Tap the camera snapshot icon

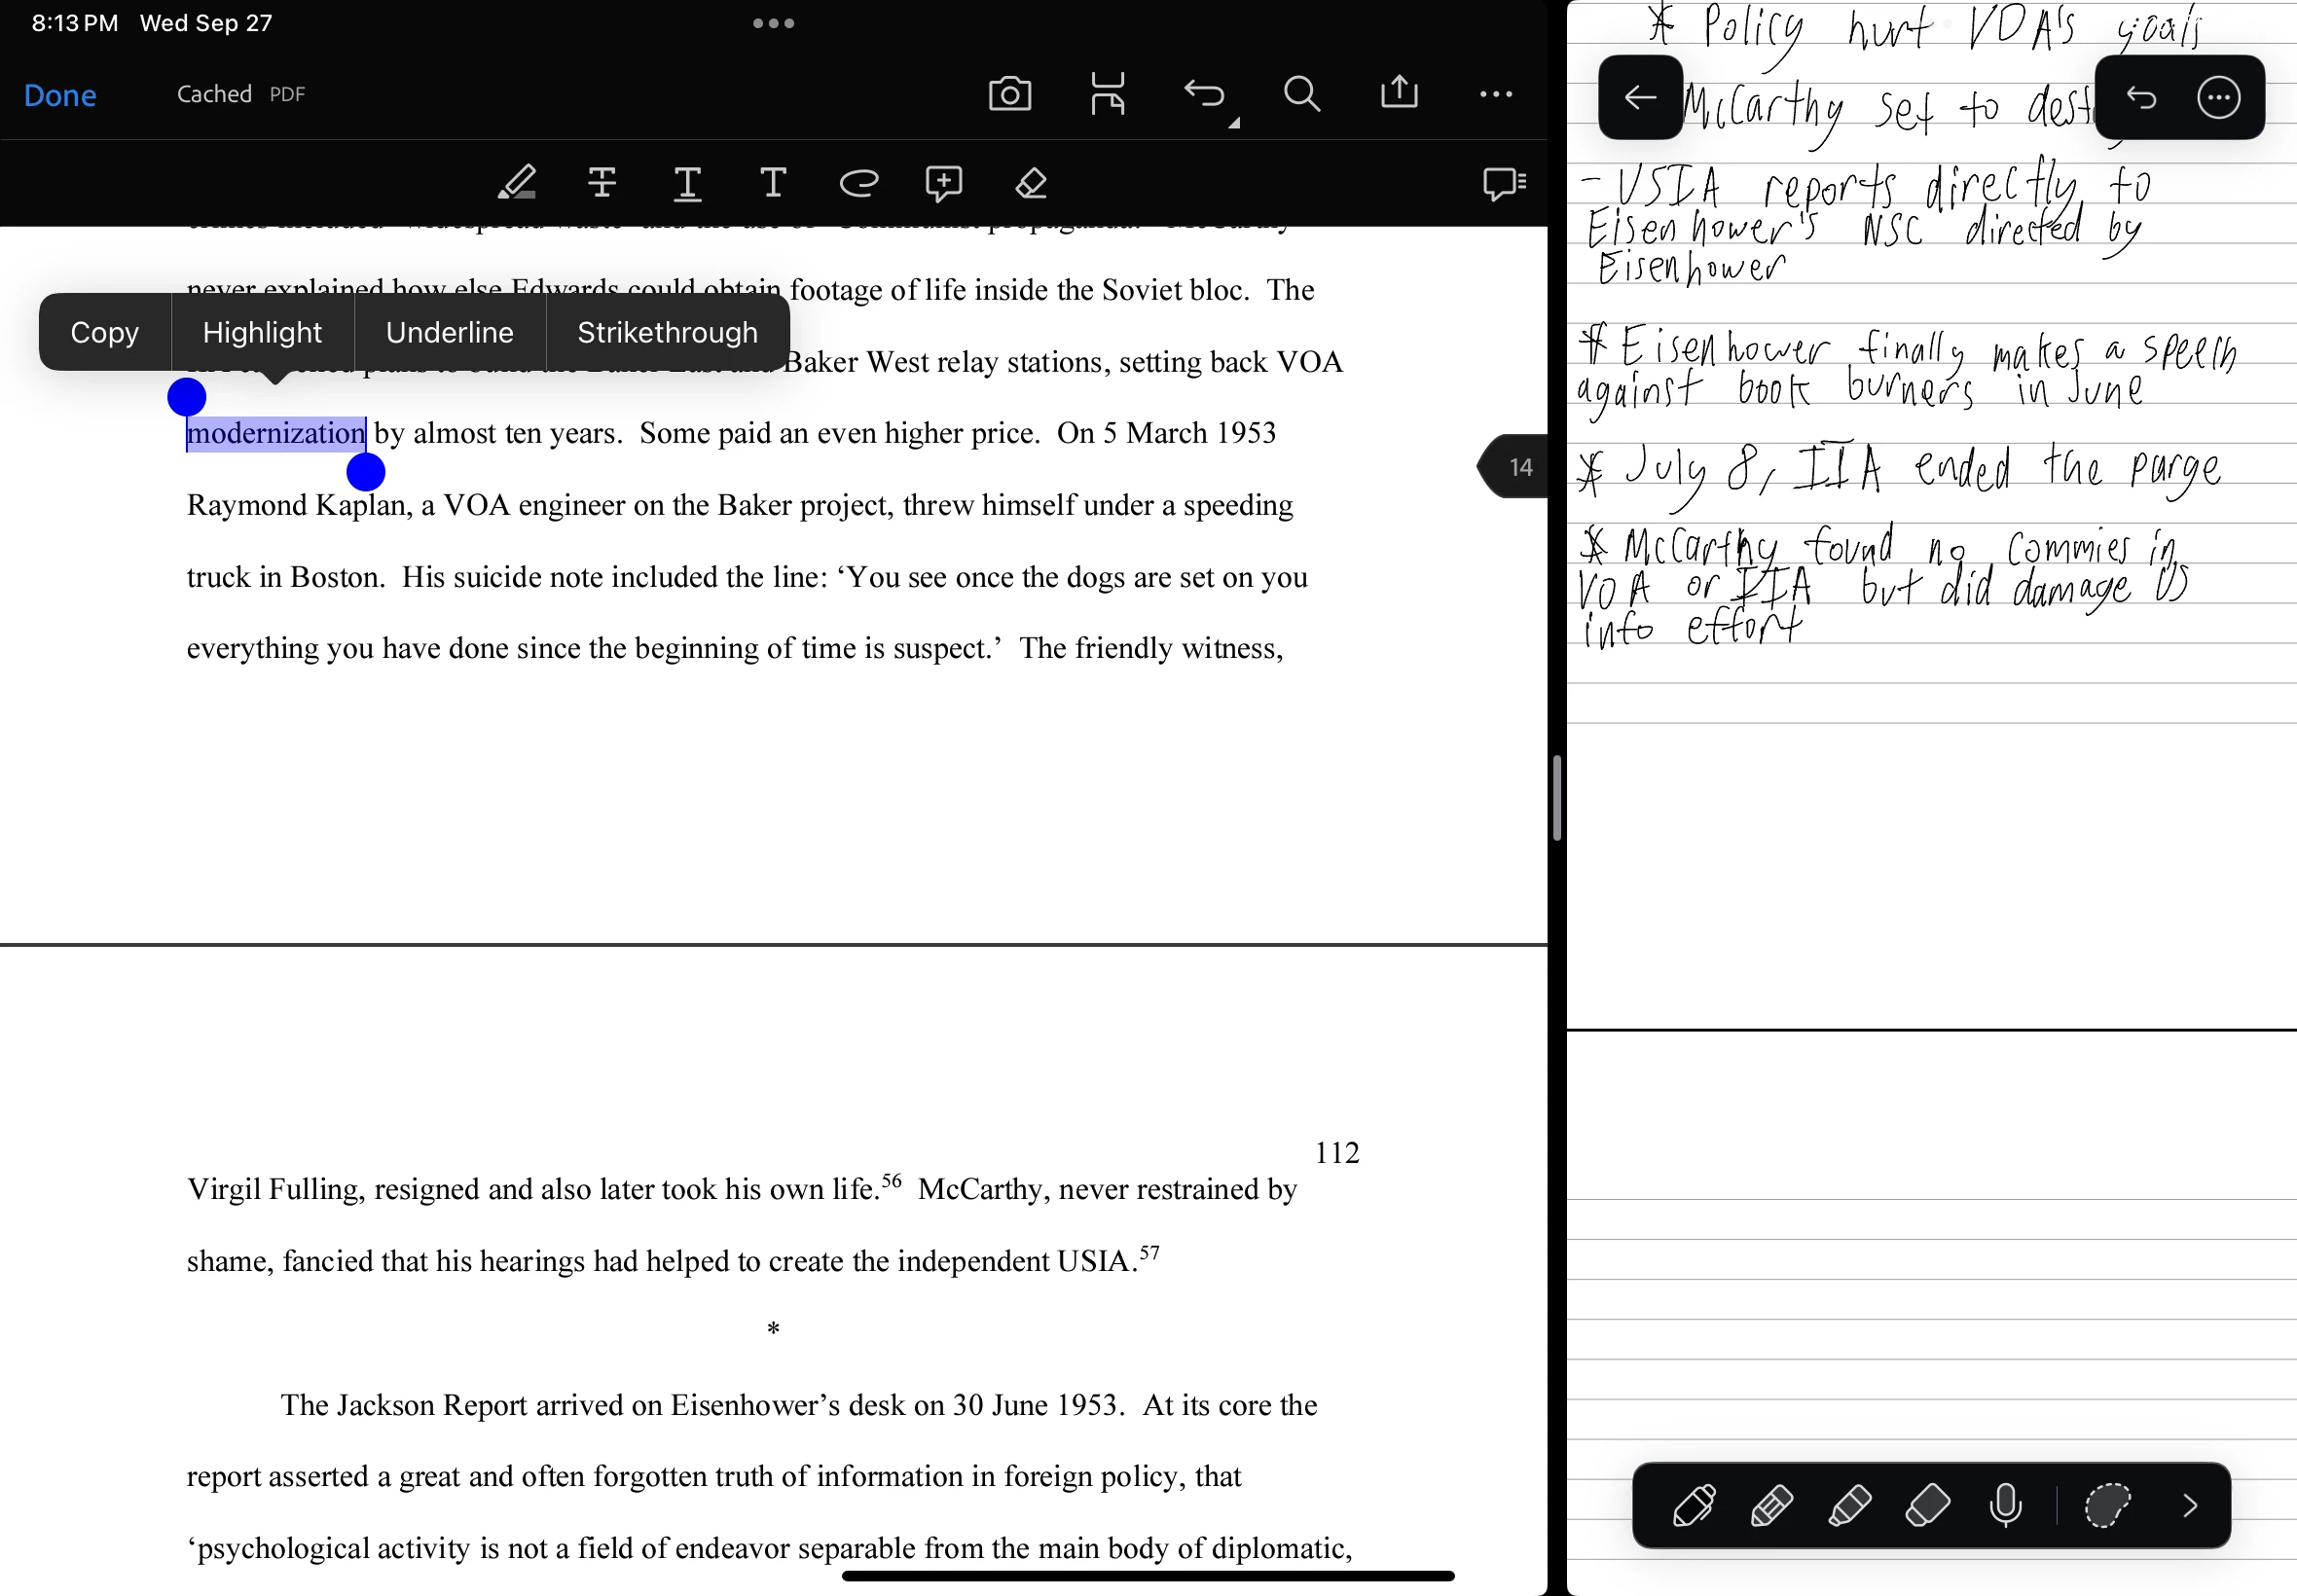click(x=1009, y=94)
